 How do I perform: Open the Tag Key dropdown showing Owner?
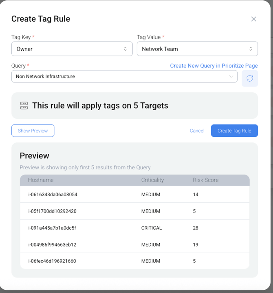click(72, 49)
